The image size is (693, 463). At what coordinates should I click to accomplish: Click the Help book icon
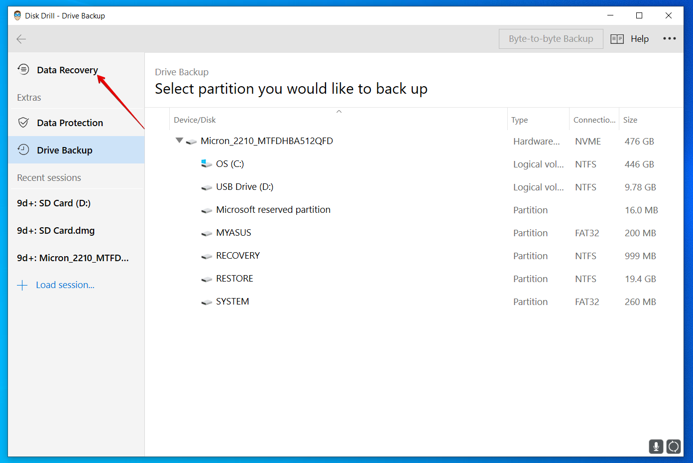coord(617,39)
